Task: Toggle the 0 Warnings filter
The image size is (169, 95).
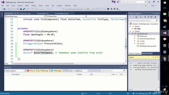Action: point(43,71)
